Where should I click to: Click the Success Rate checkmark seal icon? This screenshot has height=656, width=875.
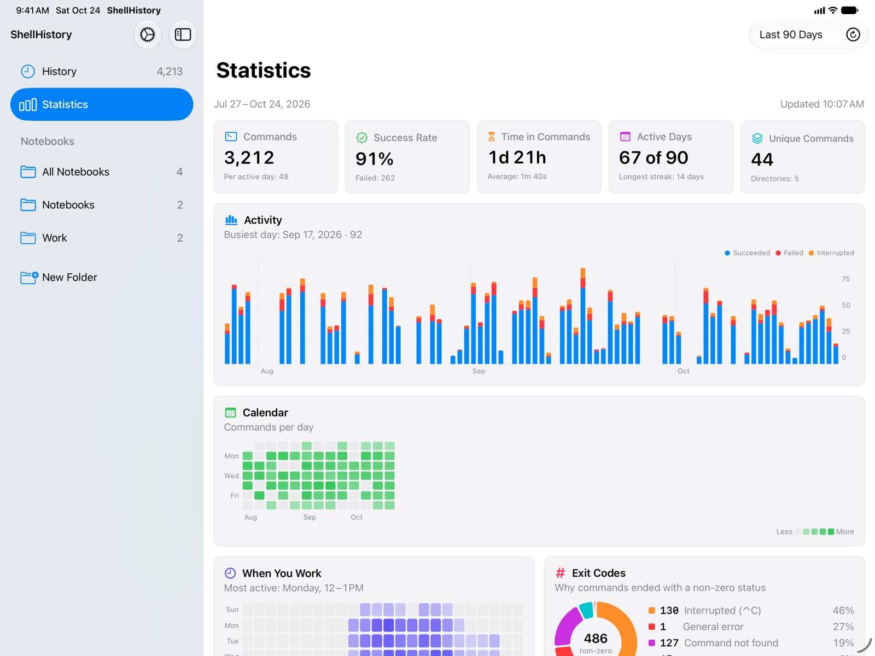(x=361, y=138)
